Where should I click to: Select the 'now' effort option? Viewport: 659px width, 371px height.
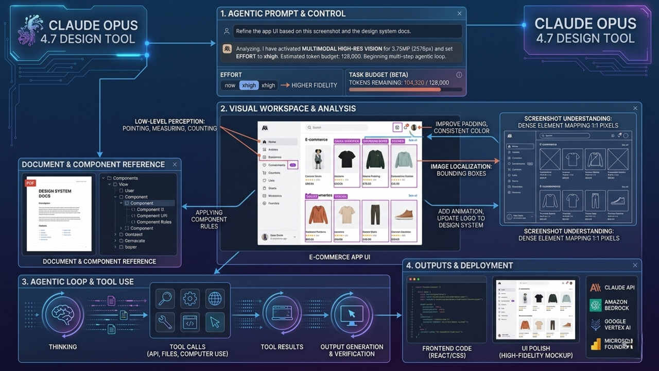[x=230, y=86]
